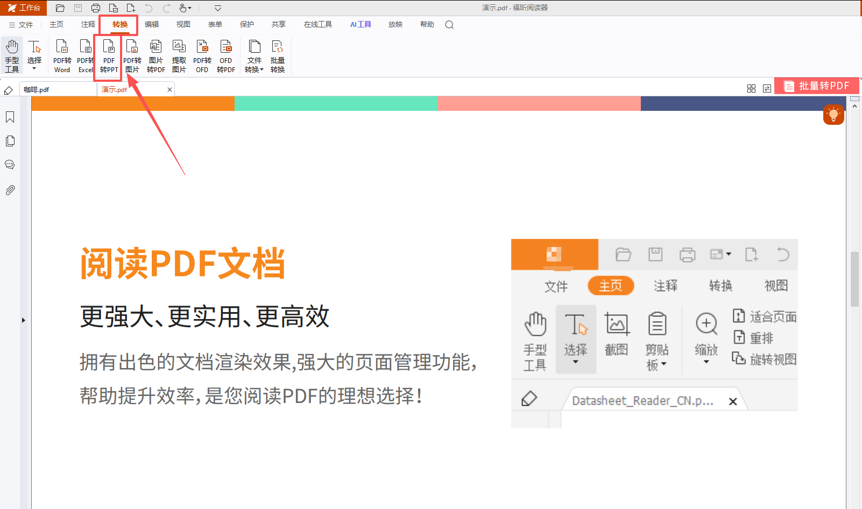The width and height of the screenshot is (862, 509).
Task: Expand the 选择 tool dropdown arrow
Action: [34, 68]
